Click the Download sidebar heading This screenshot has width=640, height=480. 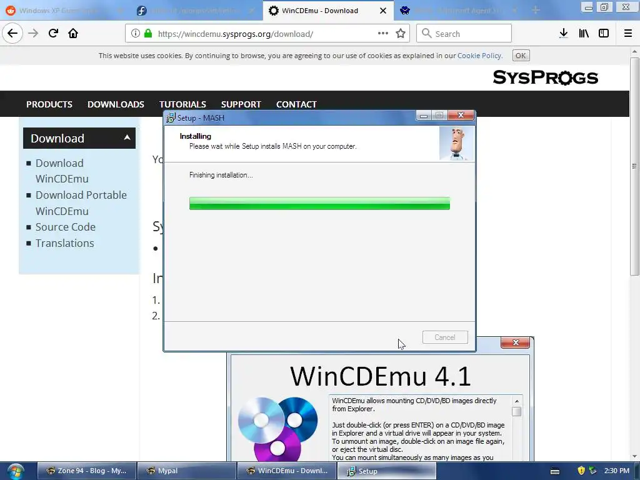pos(79,138)
